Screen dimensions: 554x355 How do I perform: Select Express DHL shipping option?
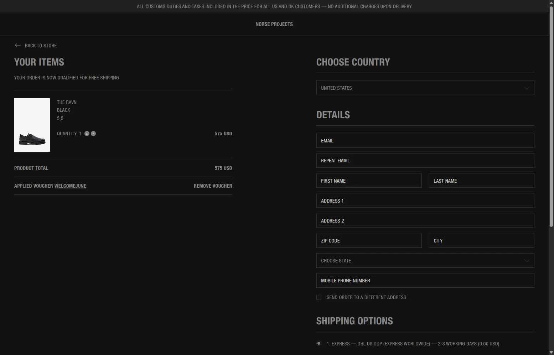tap(319, 344)
